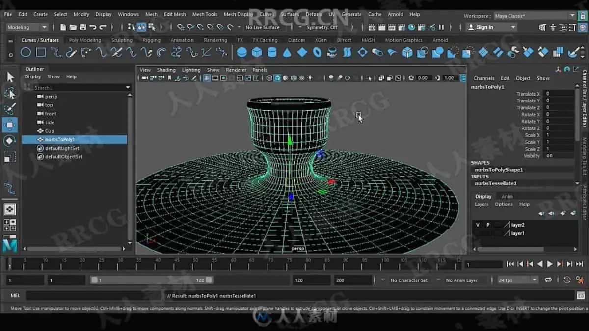Toggle playback looping button
589x331 pixels.
tap(548, 280)
